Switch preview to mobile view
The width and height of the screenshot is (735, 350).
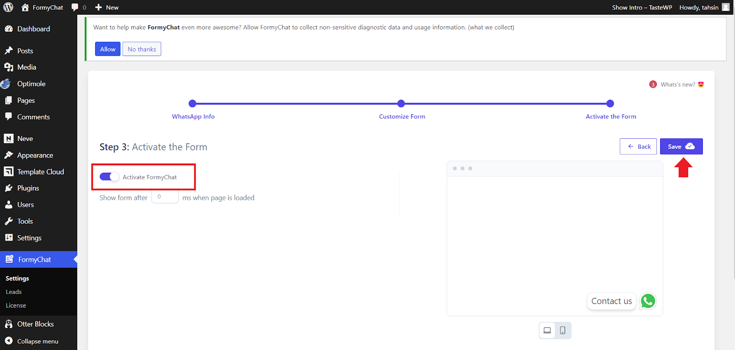(x=563, y=330)
